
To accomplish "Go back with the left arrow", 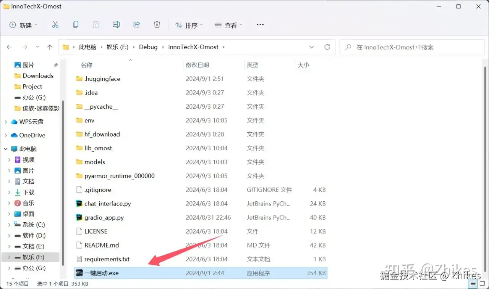I will point(9,47).
